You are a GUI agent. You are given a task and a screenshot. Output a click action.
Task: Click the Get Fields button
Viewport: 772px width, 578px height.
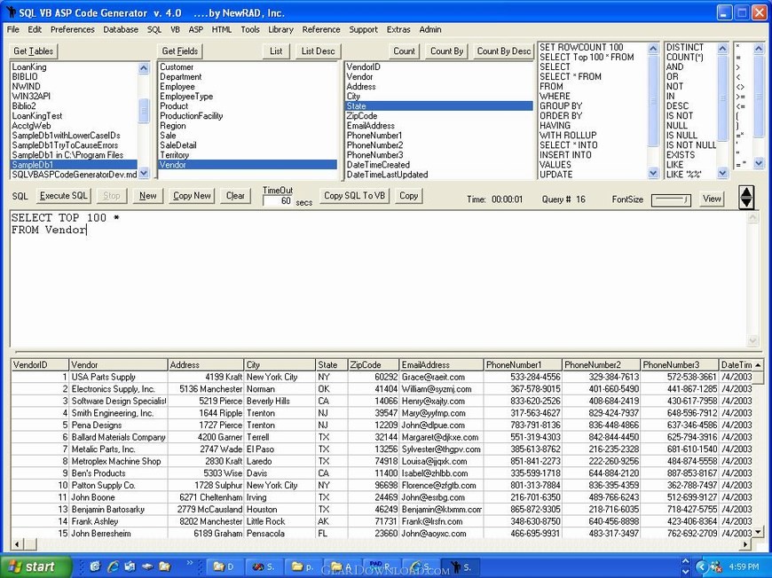click(180, 51)
